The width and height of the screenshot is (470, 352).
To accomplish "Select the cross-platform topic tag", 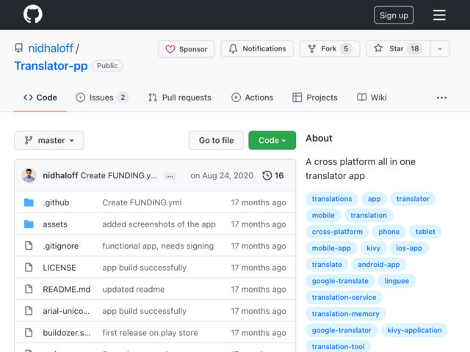I will click(x=337, y=232).
